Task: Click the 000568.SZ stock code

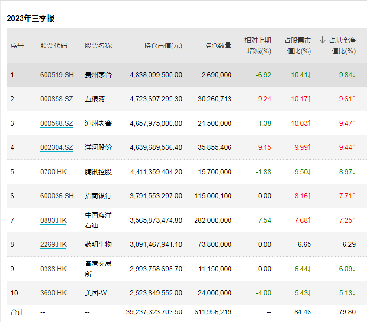Action: pos(57,123)
